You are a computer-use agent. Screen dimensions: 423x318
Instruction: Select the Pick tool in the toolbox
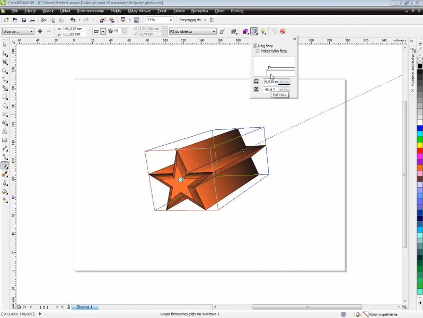tap(5, 45)
